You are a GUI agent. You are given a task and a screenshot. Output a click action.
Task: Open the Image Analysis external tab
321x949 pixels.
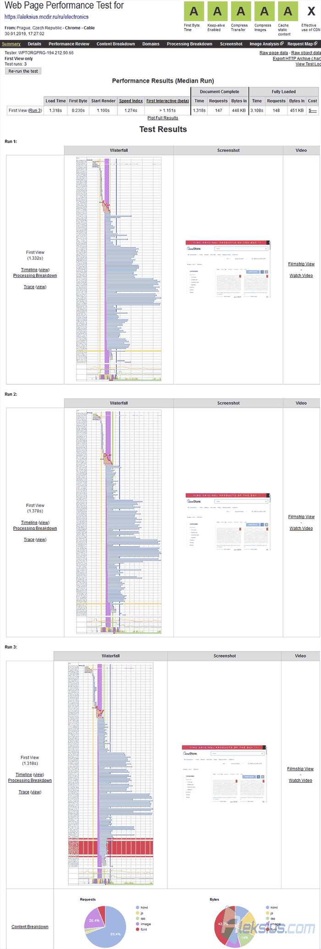click(266, 44)
